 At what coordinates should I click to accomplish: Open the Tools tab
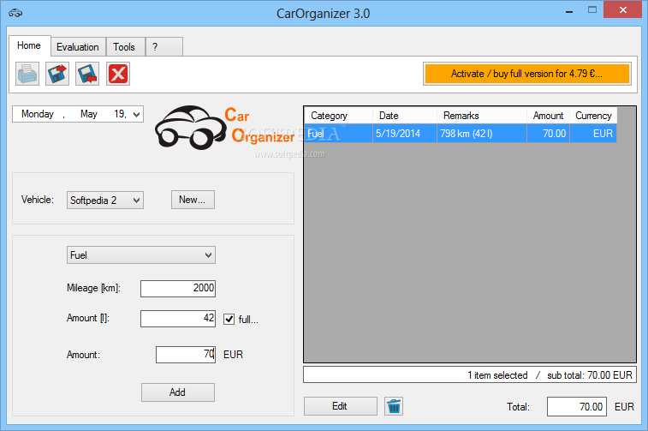(124, 47)
